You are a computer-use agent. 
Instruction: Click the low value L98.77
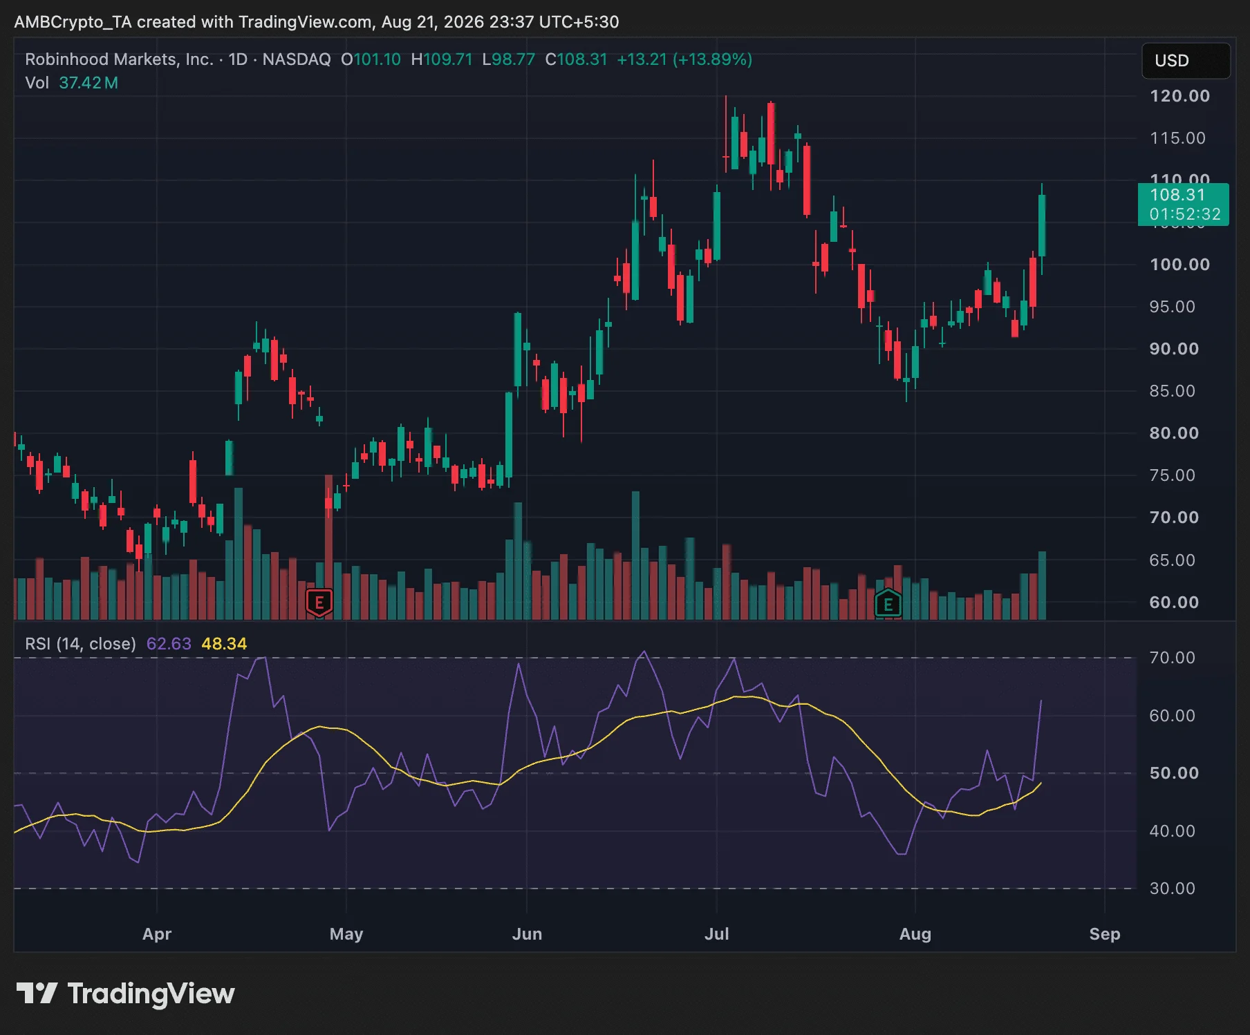509,59
